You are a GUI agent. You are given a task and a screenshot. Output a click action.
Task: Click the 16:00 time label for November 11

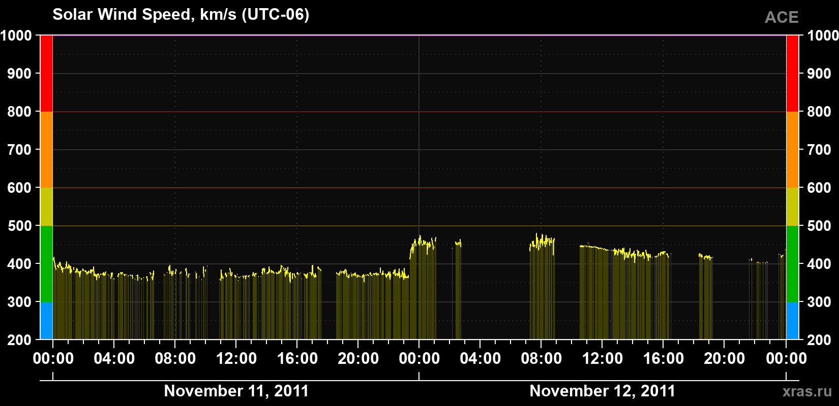coord(297,359)
